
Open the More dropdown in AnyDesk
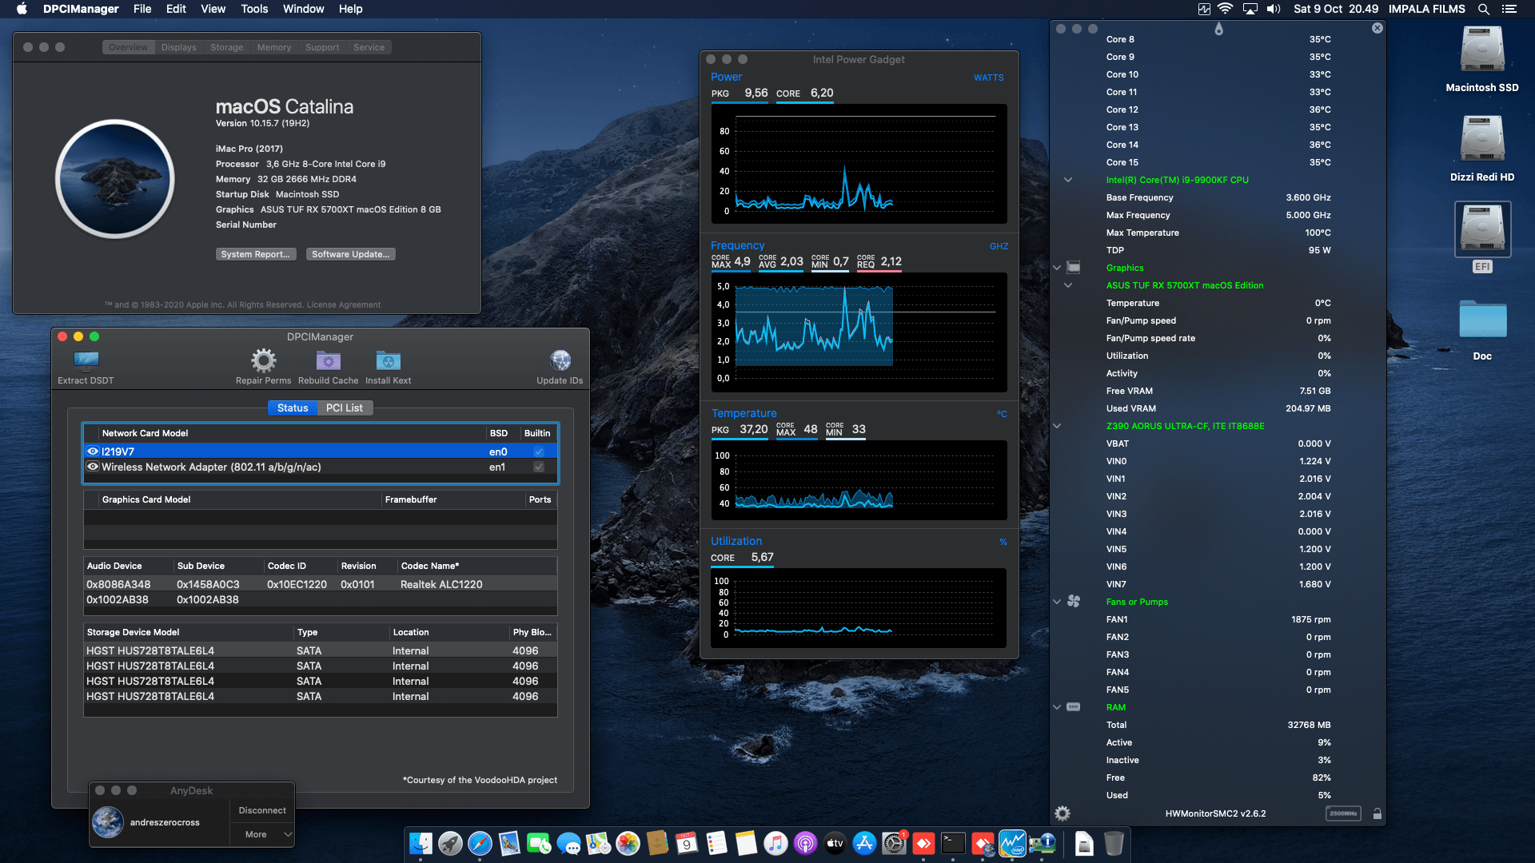(x=263, y=834)
